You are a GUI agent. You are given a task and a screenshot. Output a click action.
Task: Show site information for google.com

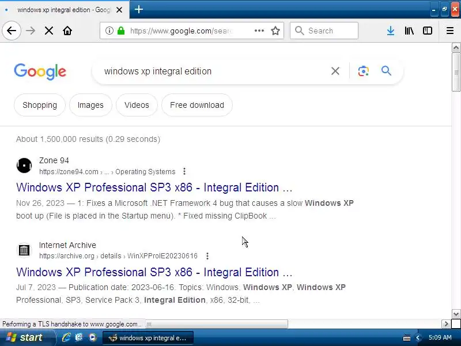[109, 31]
